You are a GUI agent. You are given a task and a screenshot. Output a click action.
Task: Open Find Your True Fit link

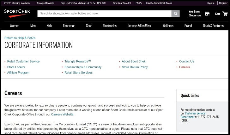coord(122,3)
